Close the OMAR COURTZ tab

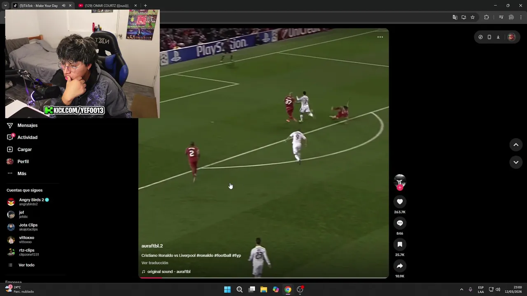(x=135, y=6)
